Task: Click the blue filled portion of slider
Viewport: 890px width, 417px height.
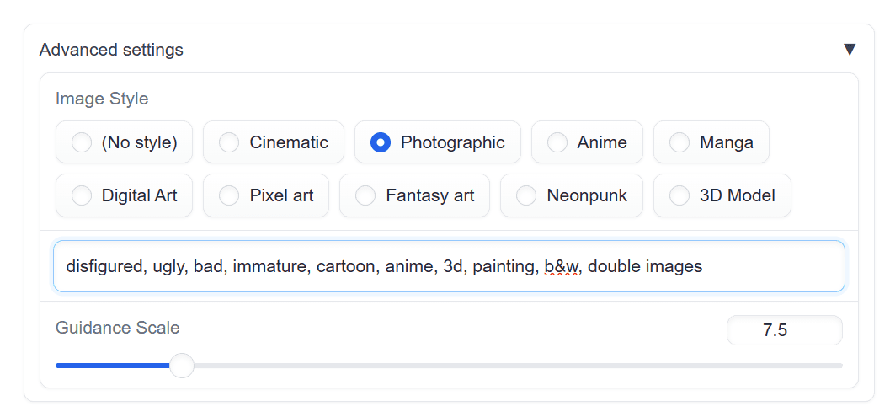Action: click(x=113, y=366)
